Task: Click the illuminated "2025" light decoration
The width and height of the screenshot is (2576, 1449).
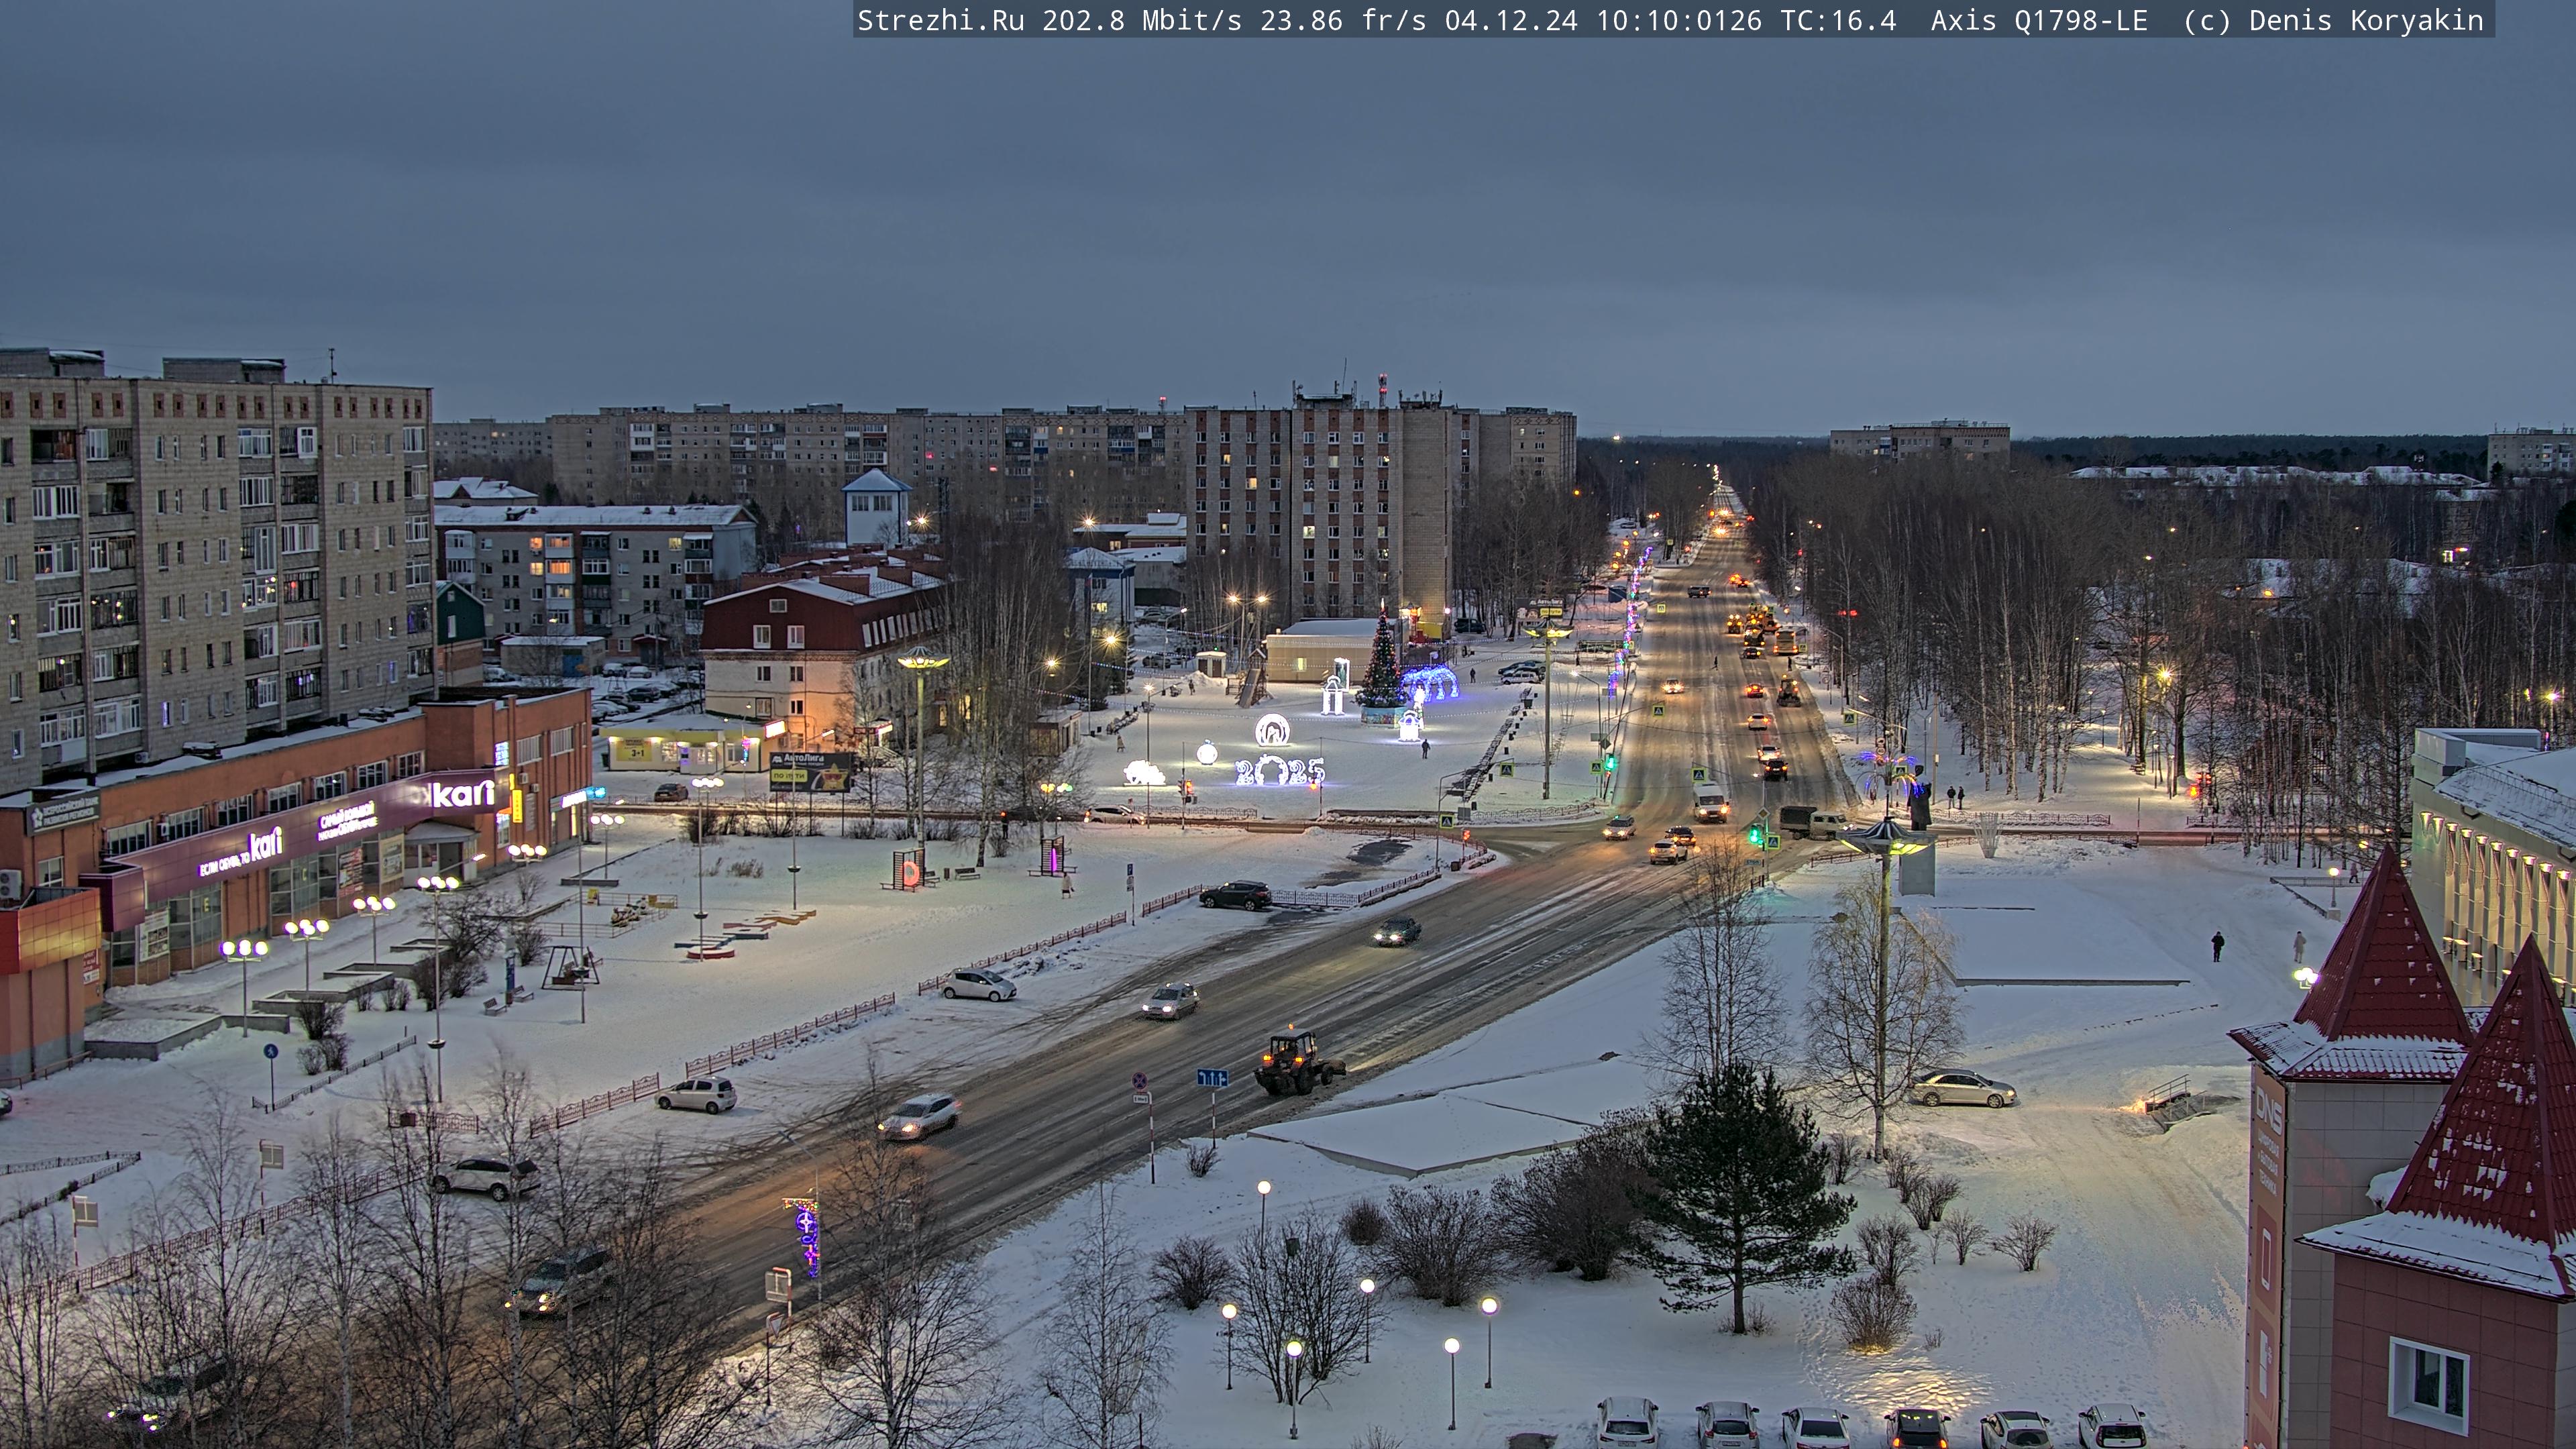Action: coord(1280,770)
